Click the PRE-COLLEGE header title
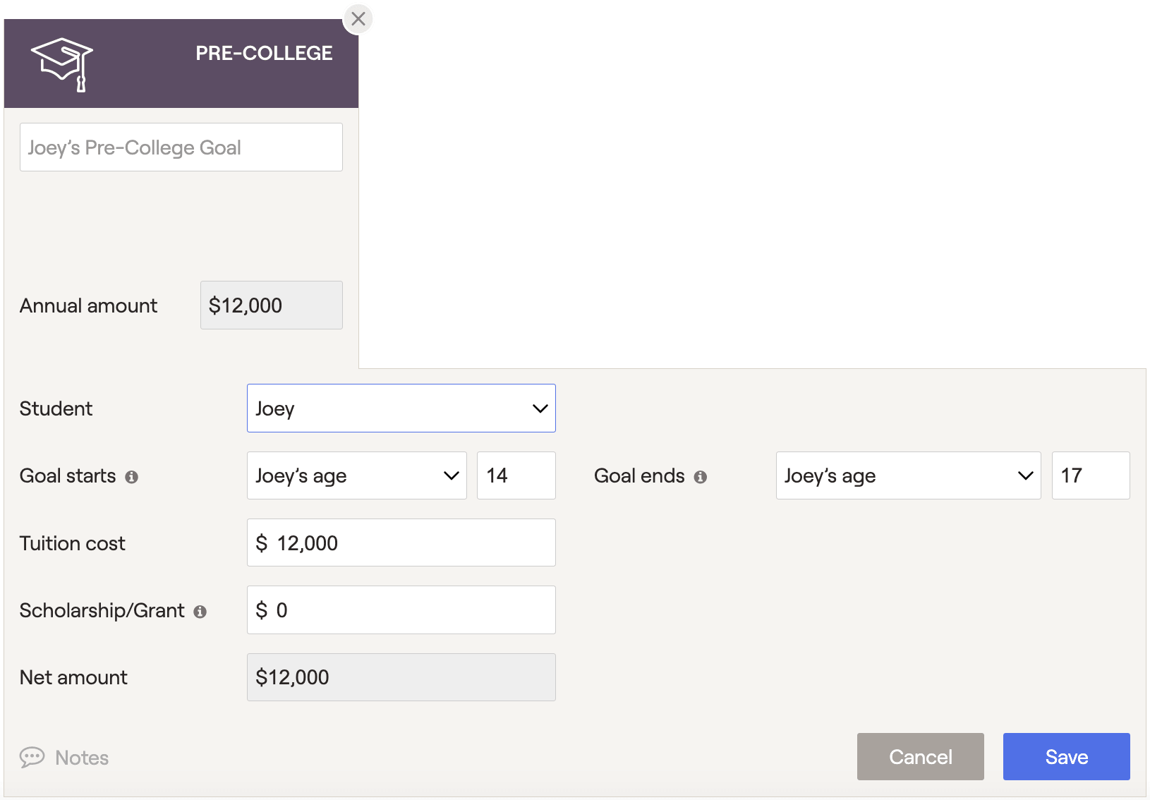 pyautogui.click(x=264, y=53)
